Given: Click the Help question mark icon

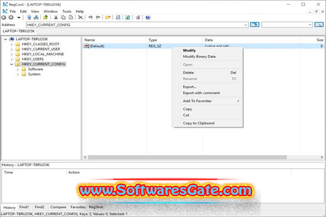Looking at the screenshot, I should 148,18.
